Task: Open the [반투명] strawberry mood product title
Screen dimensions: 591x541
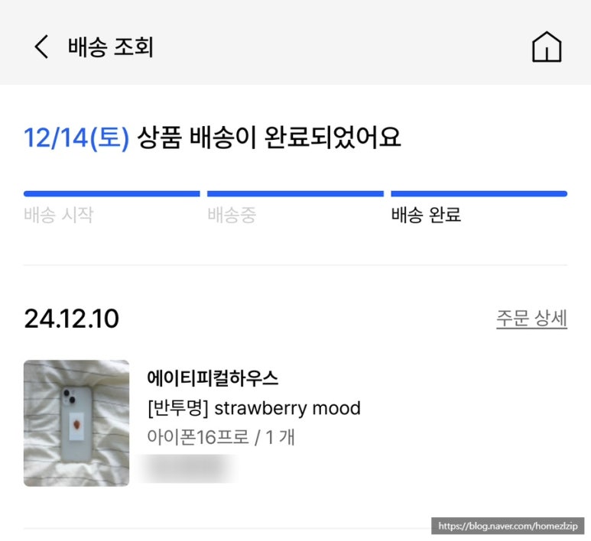Action: 254,408
